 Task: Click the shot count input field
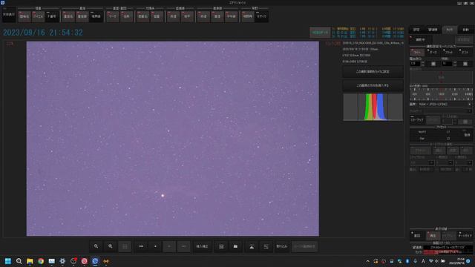[447, 64]
